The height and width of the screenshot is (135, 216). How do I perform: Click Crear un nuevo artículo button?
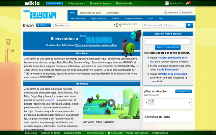[x=168, y=47]
